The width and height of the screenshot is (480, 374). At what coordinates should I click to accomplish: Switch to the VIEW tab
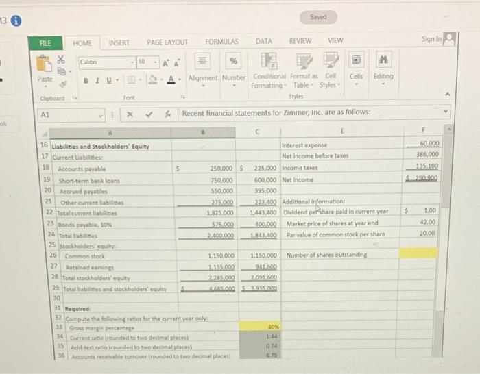(335, 40)
